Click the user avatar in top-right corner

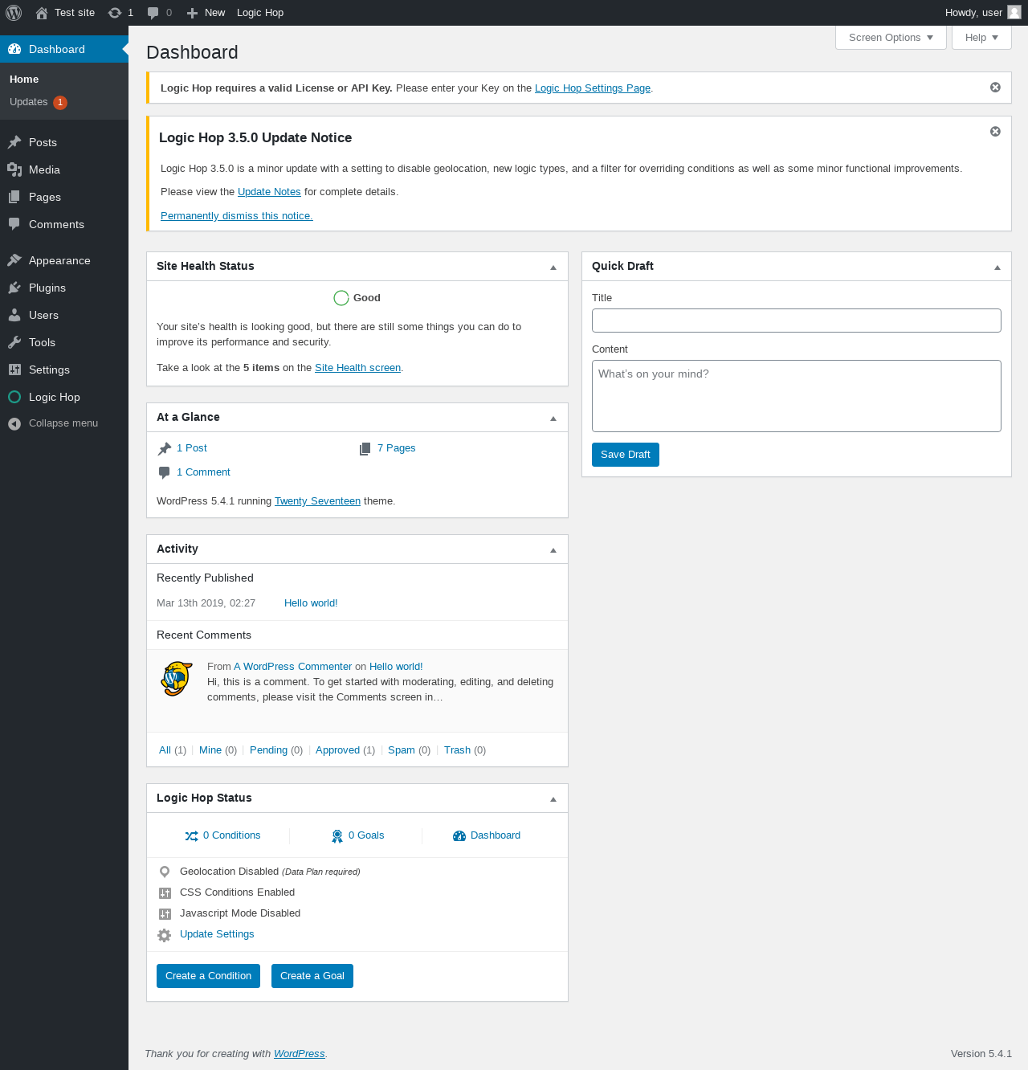1014,12
